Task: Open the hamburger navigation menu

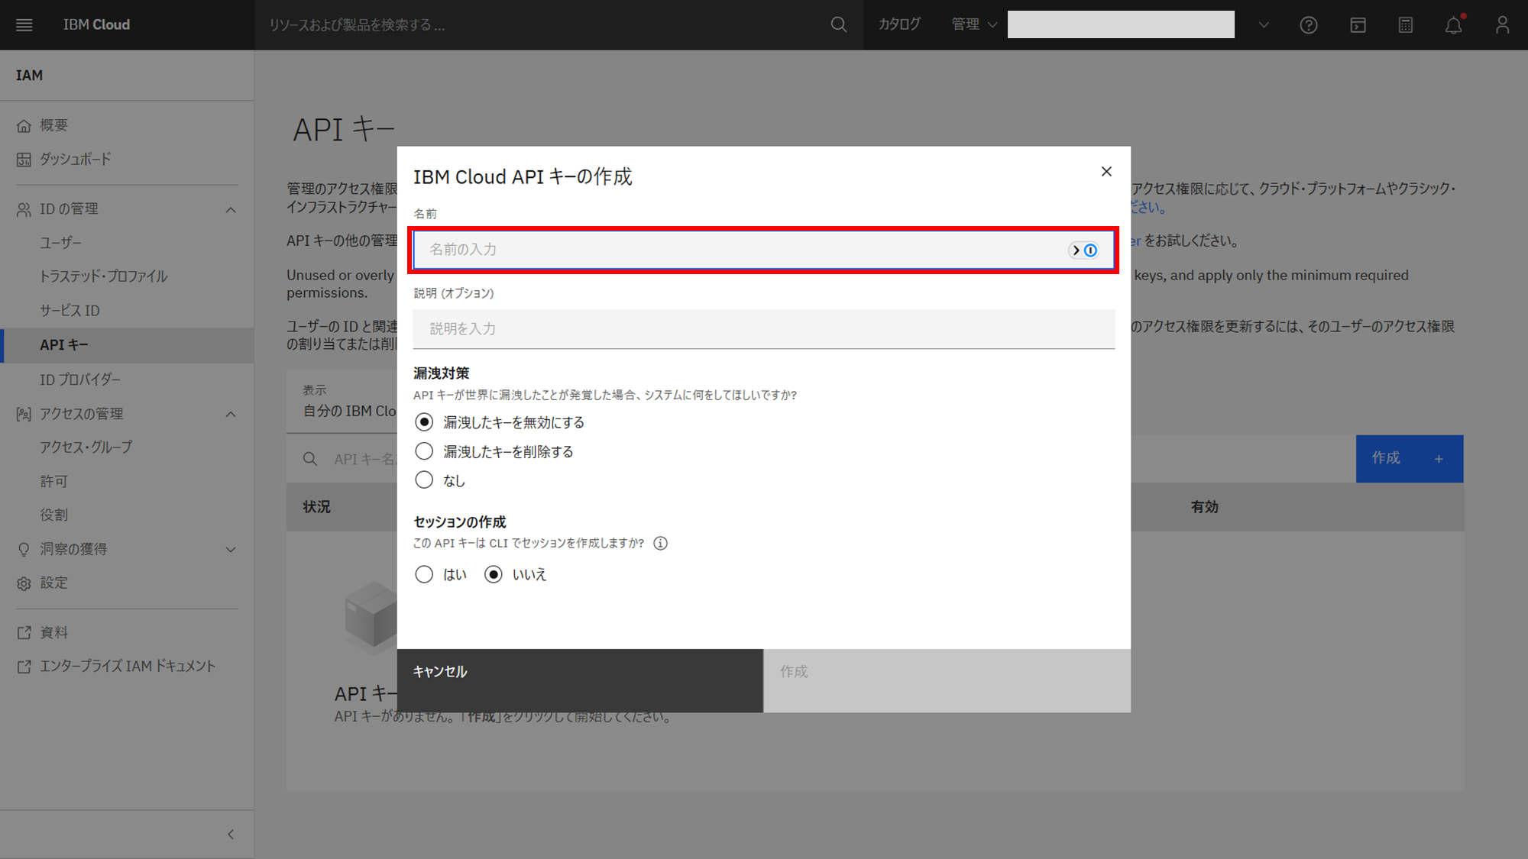Action: (24, 24)
